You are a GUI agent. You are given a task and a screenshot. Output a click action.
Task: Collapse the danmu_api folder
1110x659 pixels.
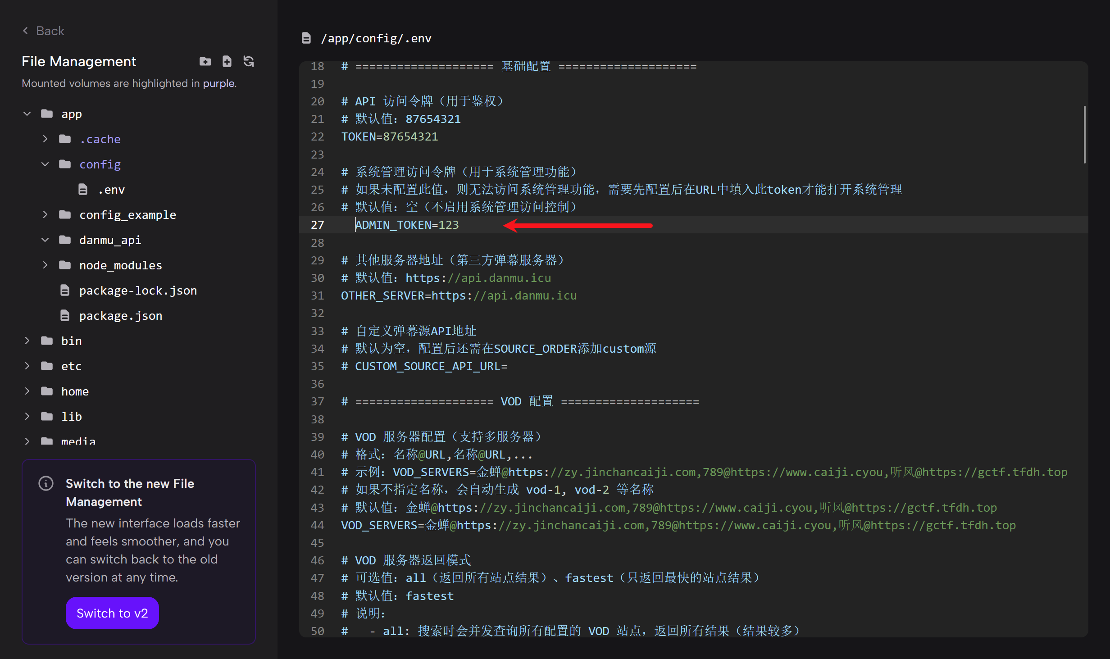tap(45, 240)
